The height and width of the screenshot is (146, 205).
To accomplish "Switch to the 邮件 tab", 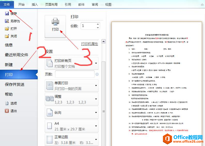I will 81,5.
